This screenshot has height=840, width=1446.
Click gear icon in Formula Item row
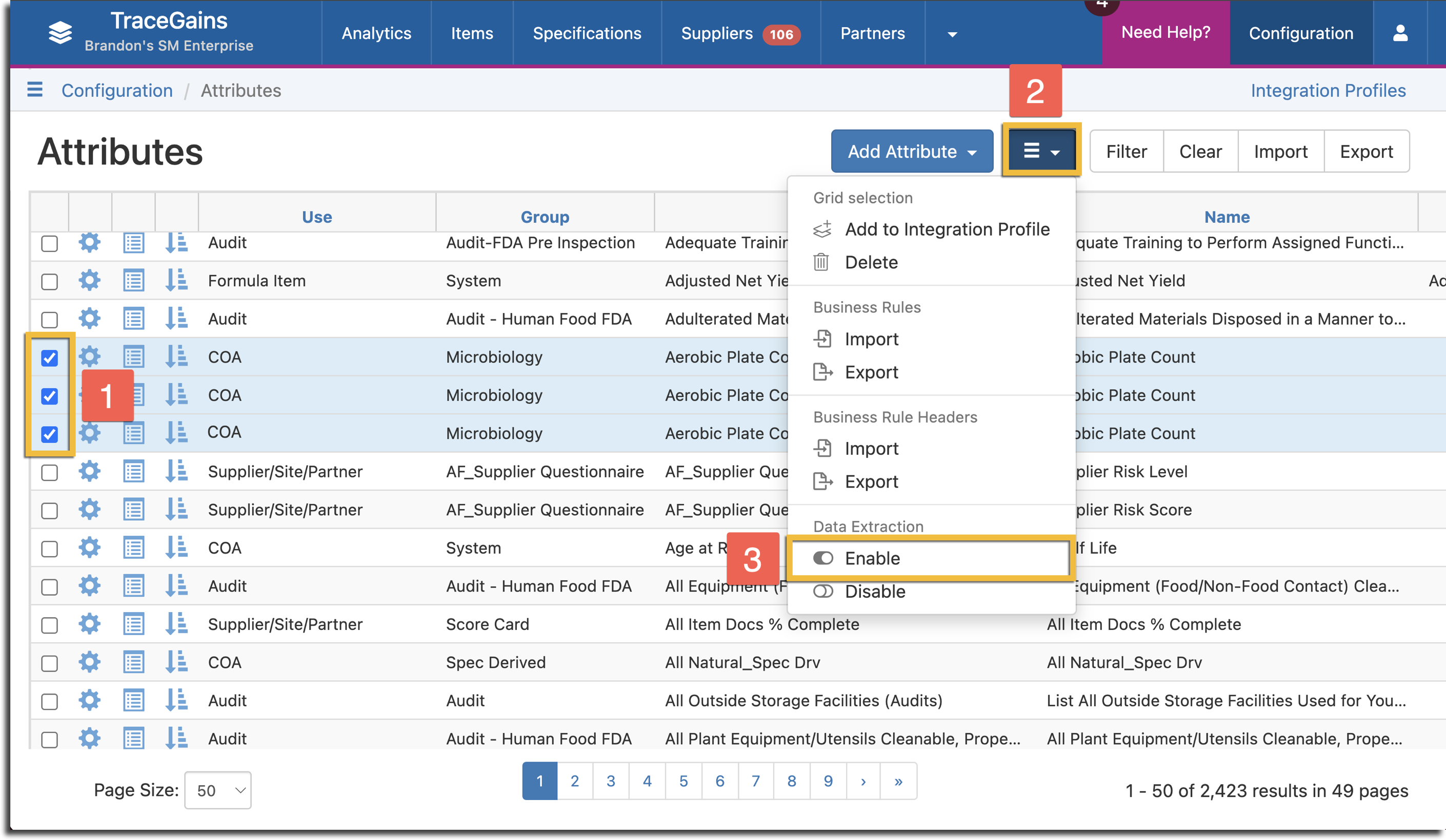coord(90,281)
